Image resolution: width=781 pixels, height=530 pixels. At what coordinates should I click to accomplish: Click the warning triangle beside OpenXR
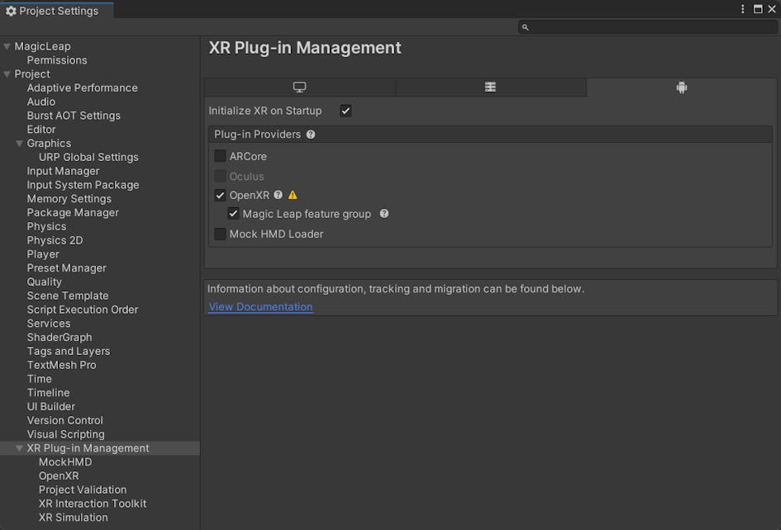point(293,195)
